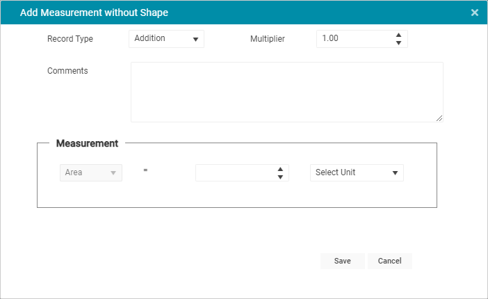Click the Multiplier label

tap(268, 39)
